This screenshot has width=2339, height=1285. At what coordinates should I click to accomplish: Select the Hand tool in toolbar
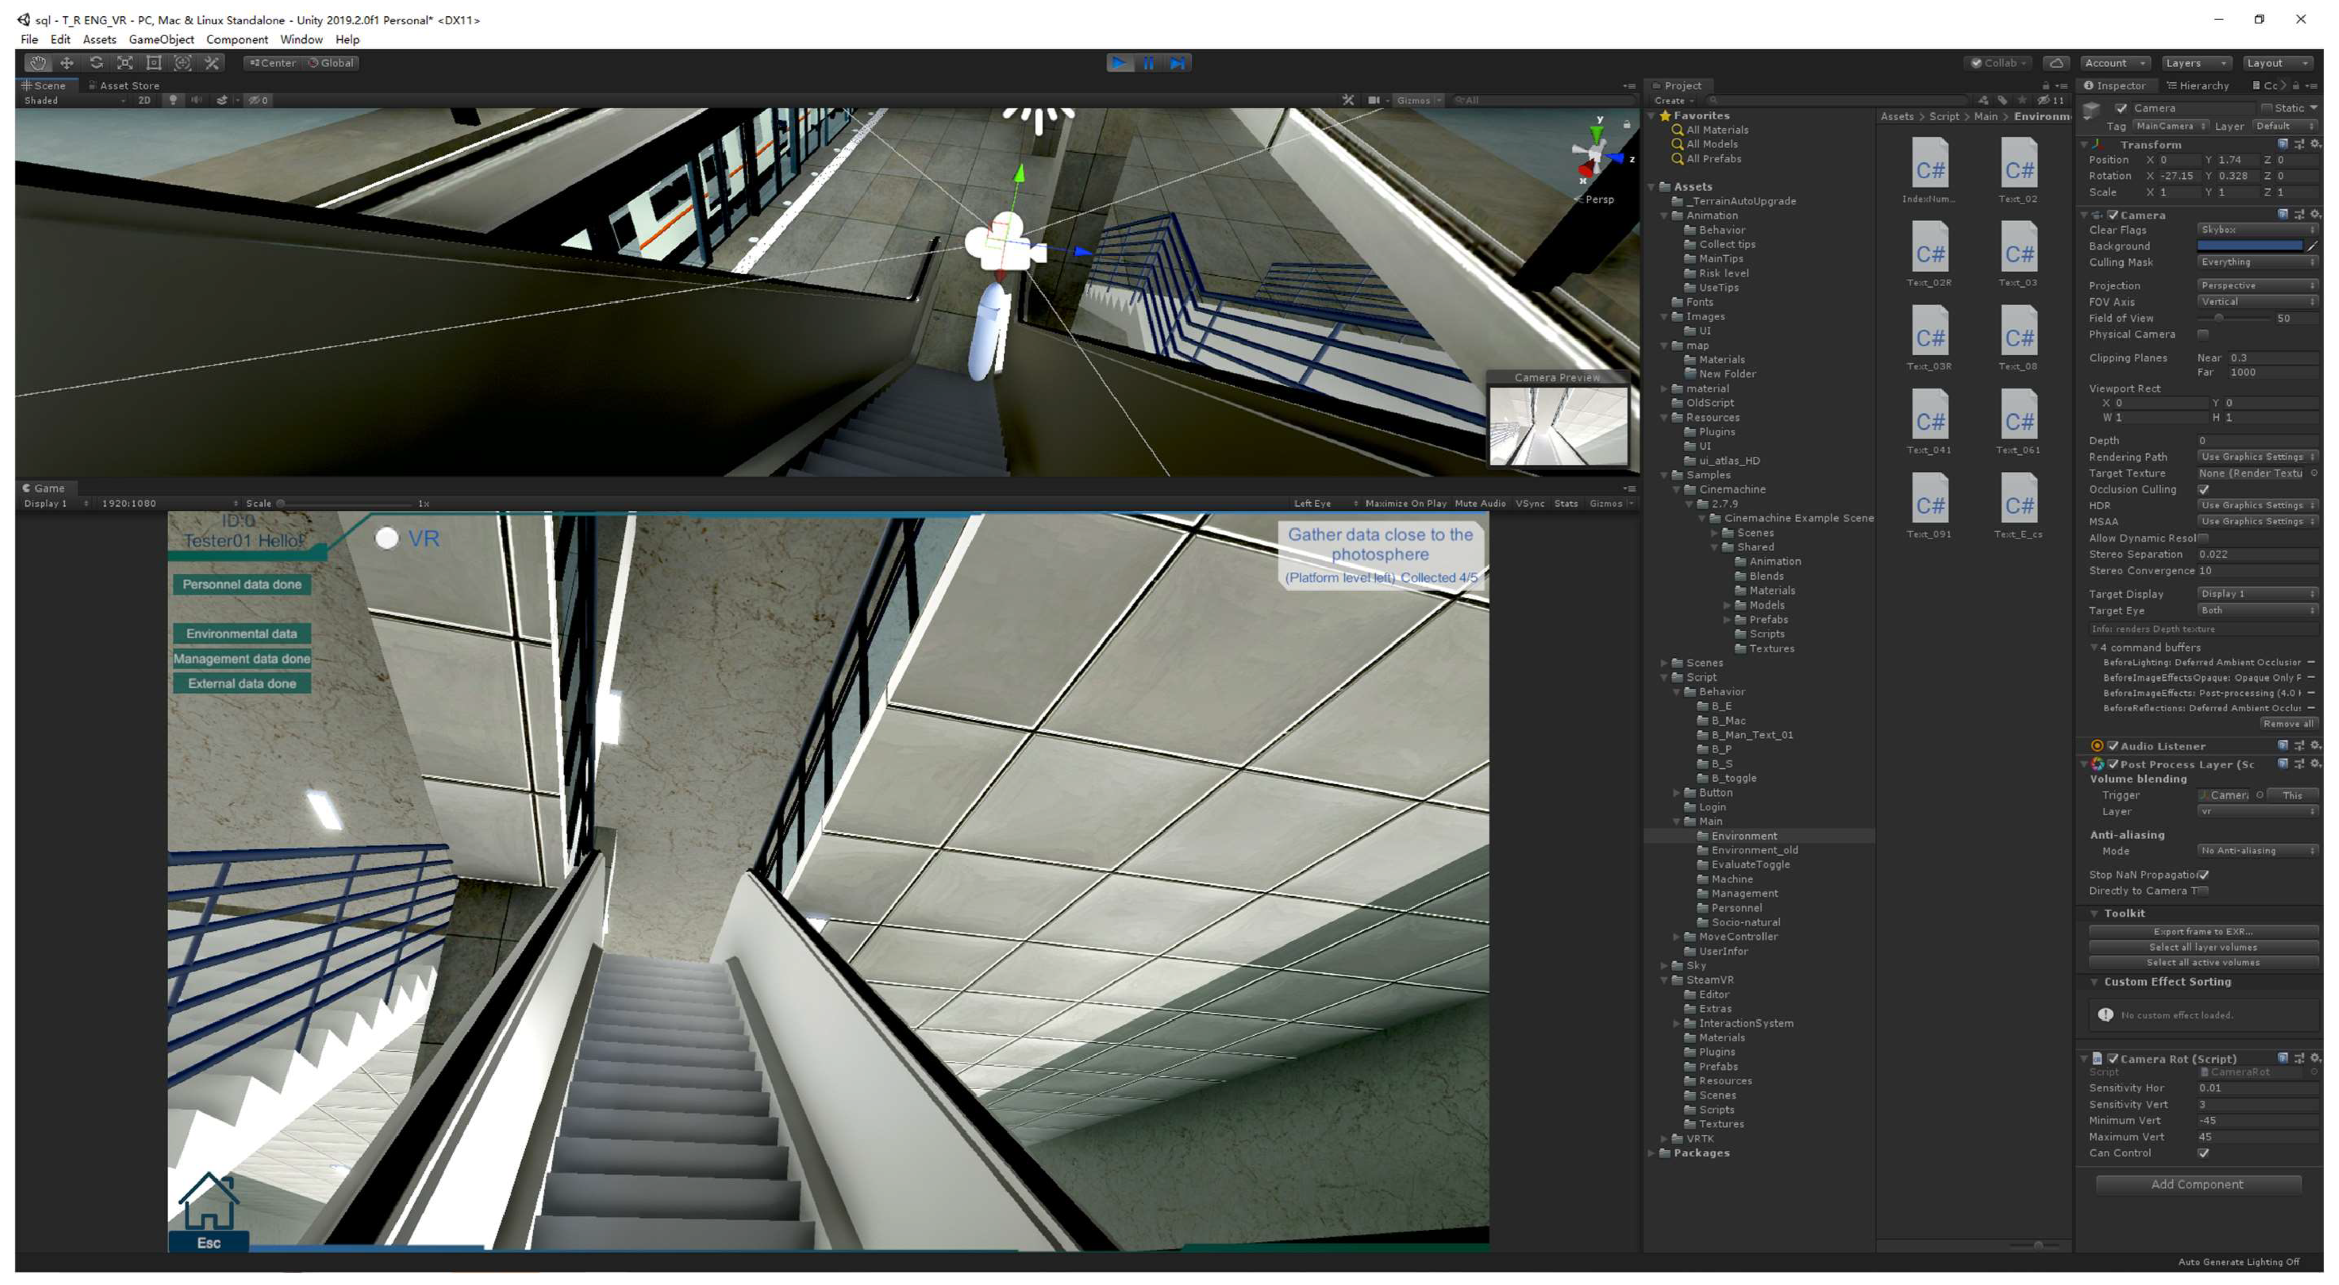[37, 63]
